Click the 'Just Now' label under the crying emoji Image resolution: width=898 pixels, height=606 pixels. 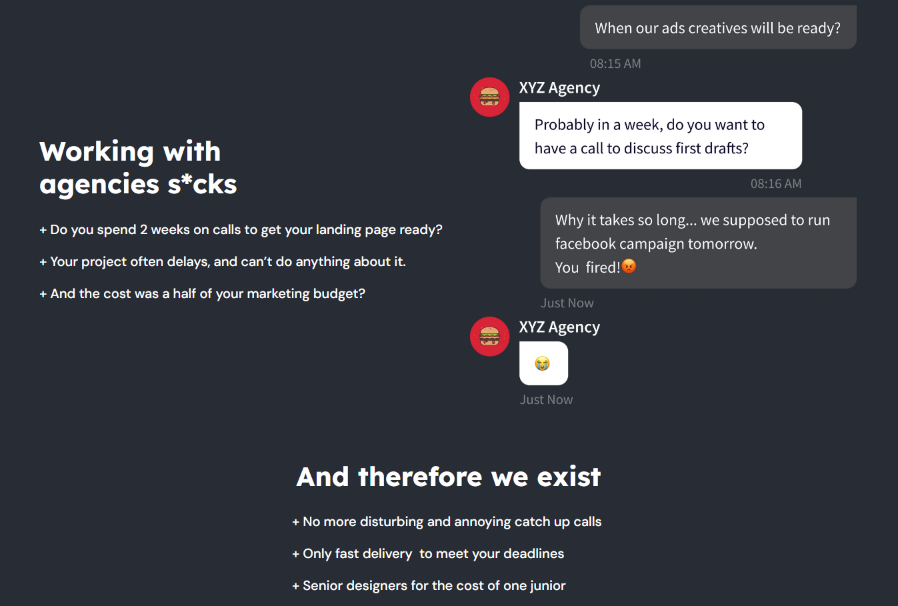click(x=547, y=399)
